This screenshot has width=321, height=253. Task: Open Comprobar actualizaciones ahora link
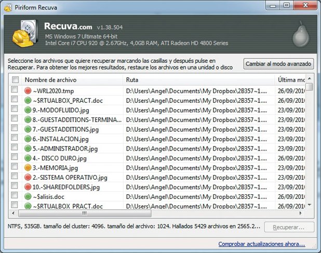coord(261,244)
